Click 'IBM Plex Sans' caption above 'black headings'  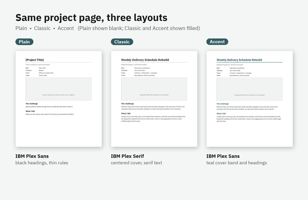[x=32, y=156]
